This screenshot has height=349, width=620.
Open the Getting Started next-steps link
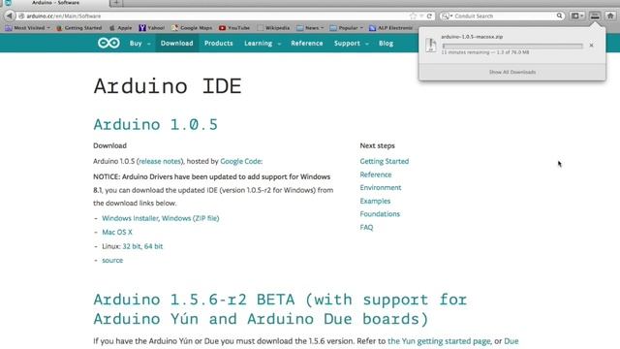point(385,161)
